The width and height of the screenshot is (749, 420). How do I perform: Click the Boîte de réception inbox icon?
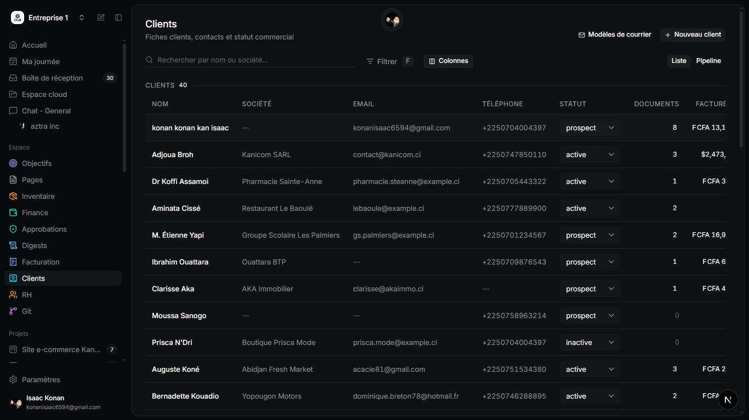[x=13, y=78]
